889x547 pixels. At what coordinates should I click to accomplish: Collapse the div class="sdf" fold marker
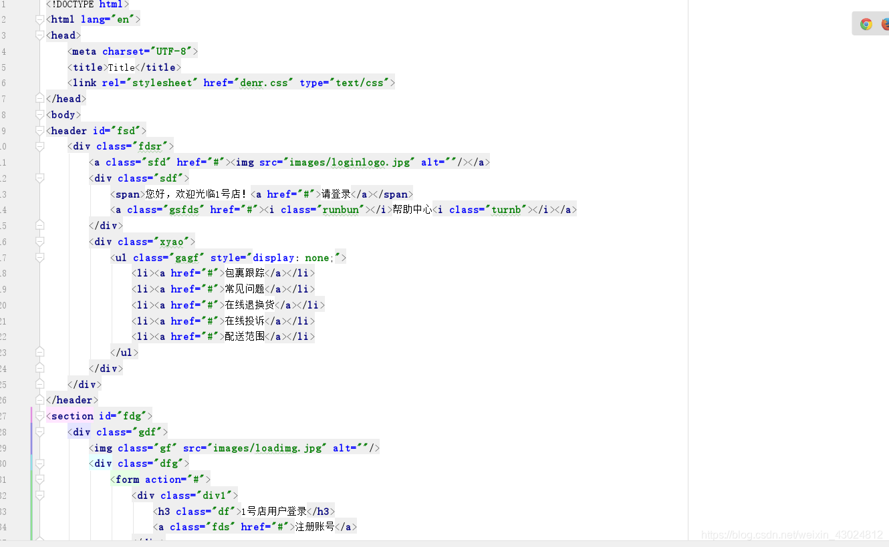coord(40,178)
